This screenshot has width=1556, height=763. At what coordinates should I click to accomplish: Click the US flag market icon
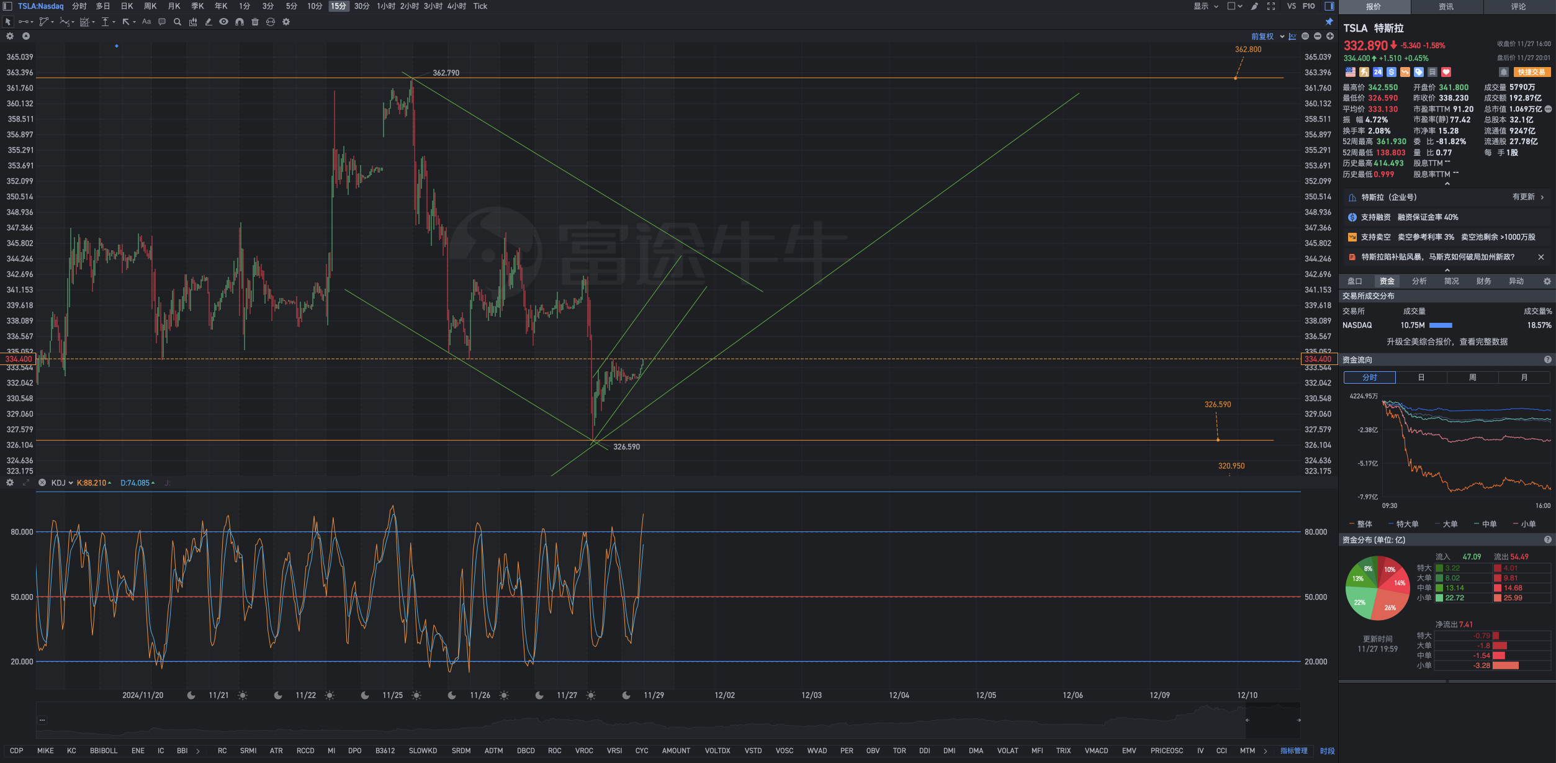[1351, 72]
